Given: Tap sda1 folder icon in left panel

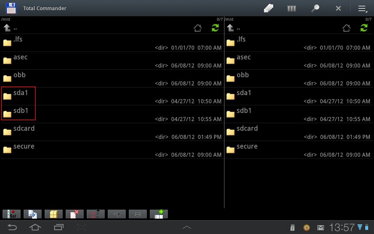Looking at the screenshot, I should 7,96.
